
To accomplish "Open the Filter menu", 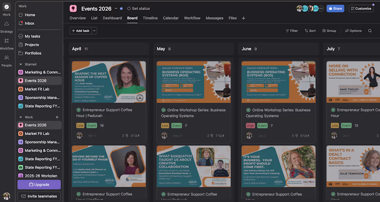I will (x=292, y=31).
